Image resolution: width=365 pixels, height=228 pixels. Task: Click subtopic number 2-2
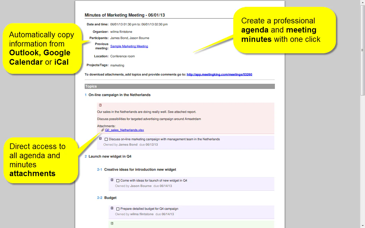point(100,198)
